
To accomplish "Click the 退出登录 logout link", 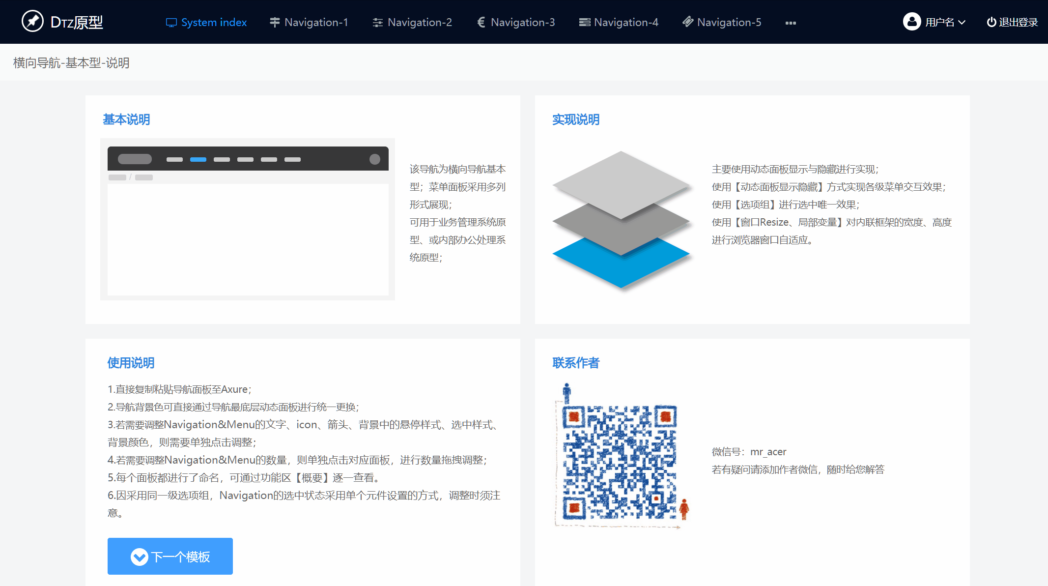I will coord(1012,22).
